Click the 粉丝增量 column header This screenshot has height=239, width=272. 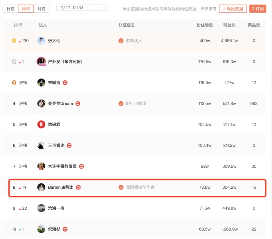coord(205,25)
